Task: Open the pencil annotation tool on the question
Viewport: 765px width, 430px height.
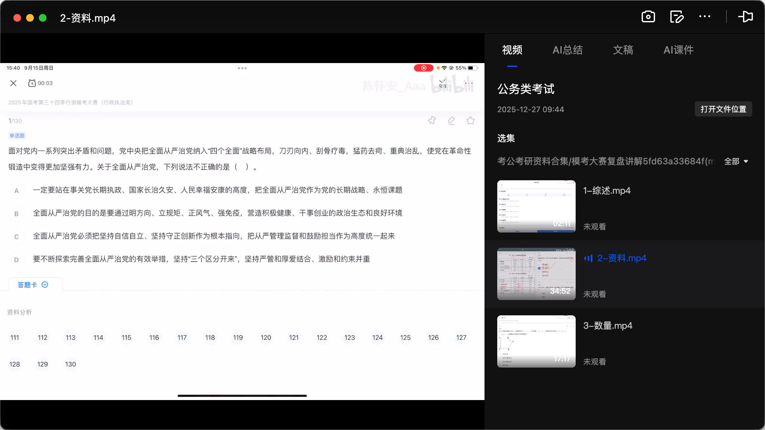Action: point(451,121)
